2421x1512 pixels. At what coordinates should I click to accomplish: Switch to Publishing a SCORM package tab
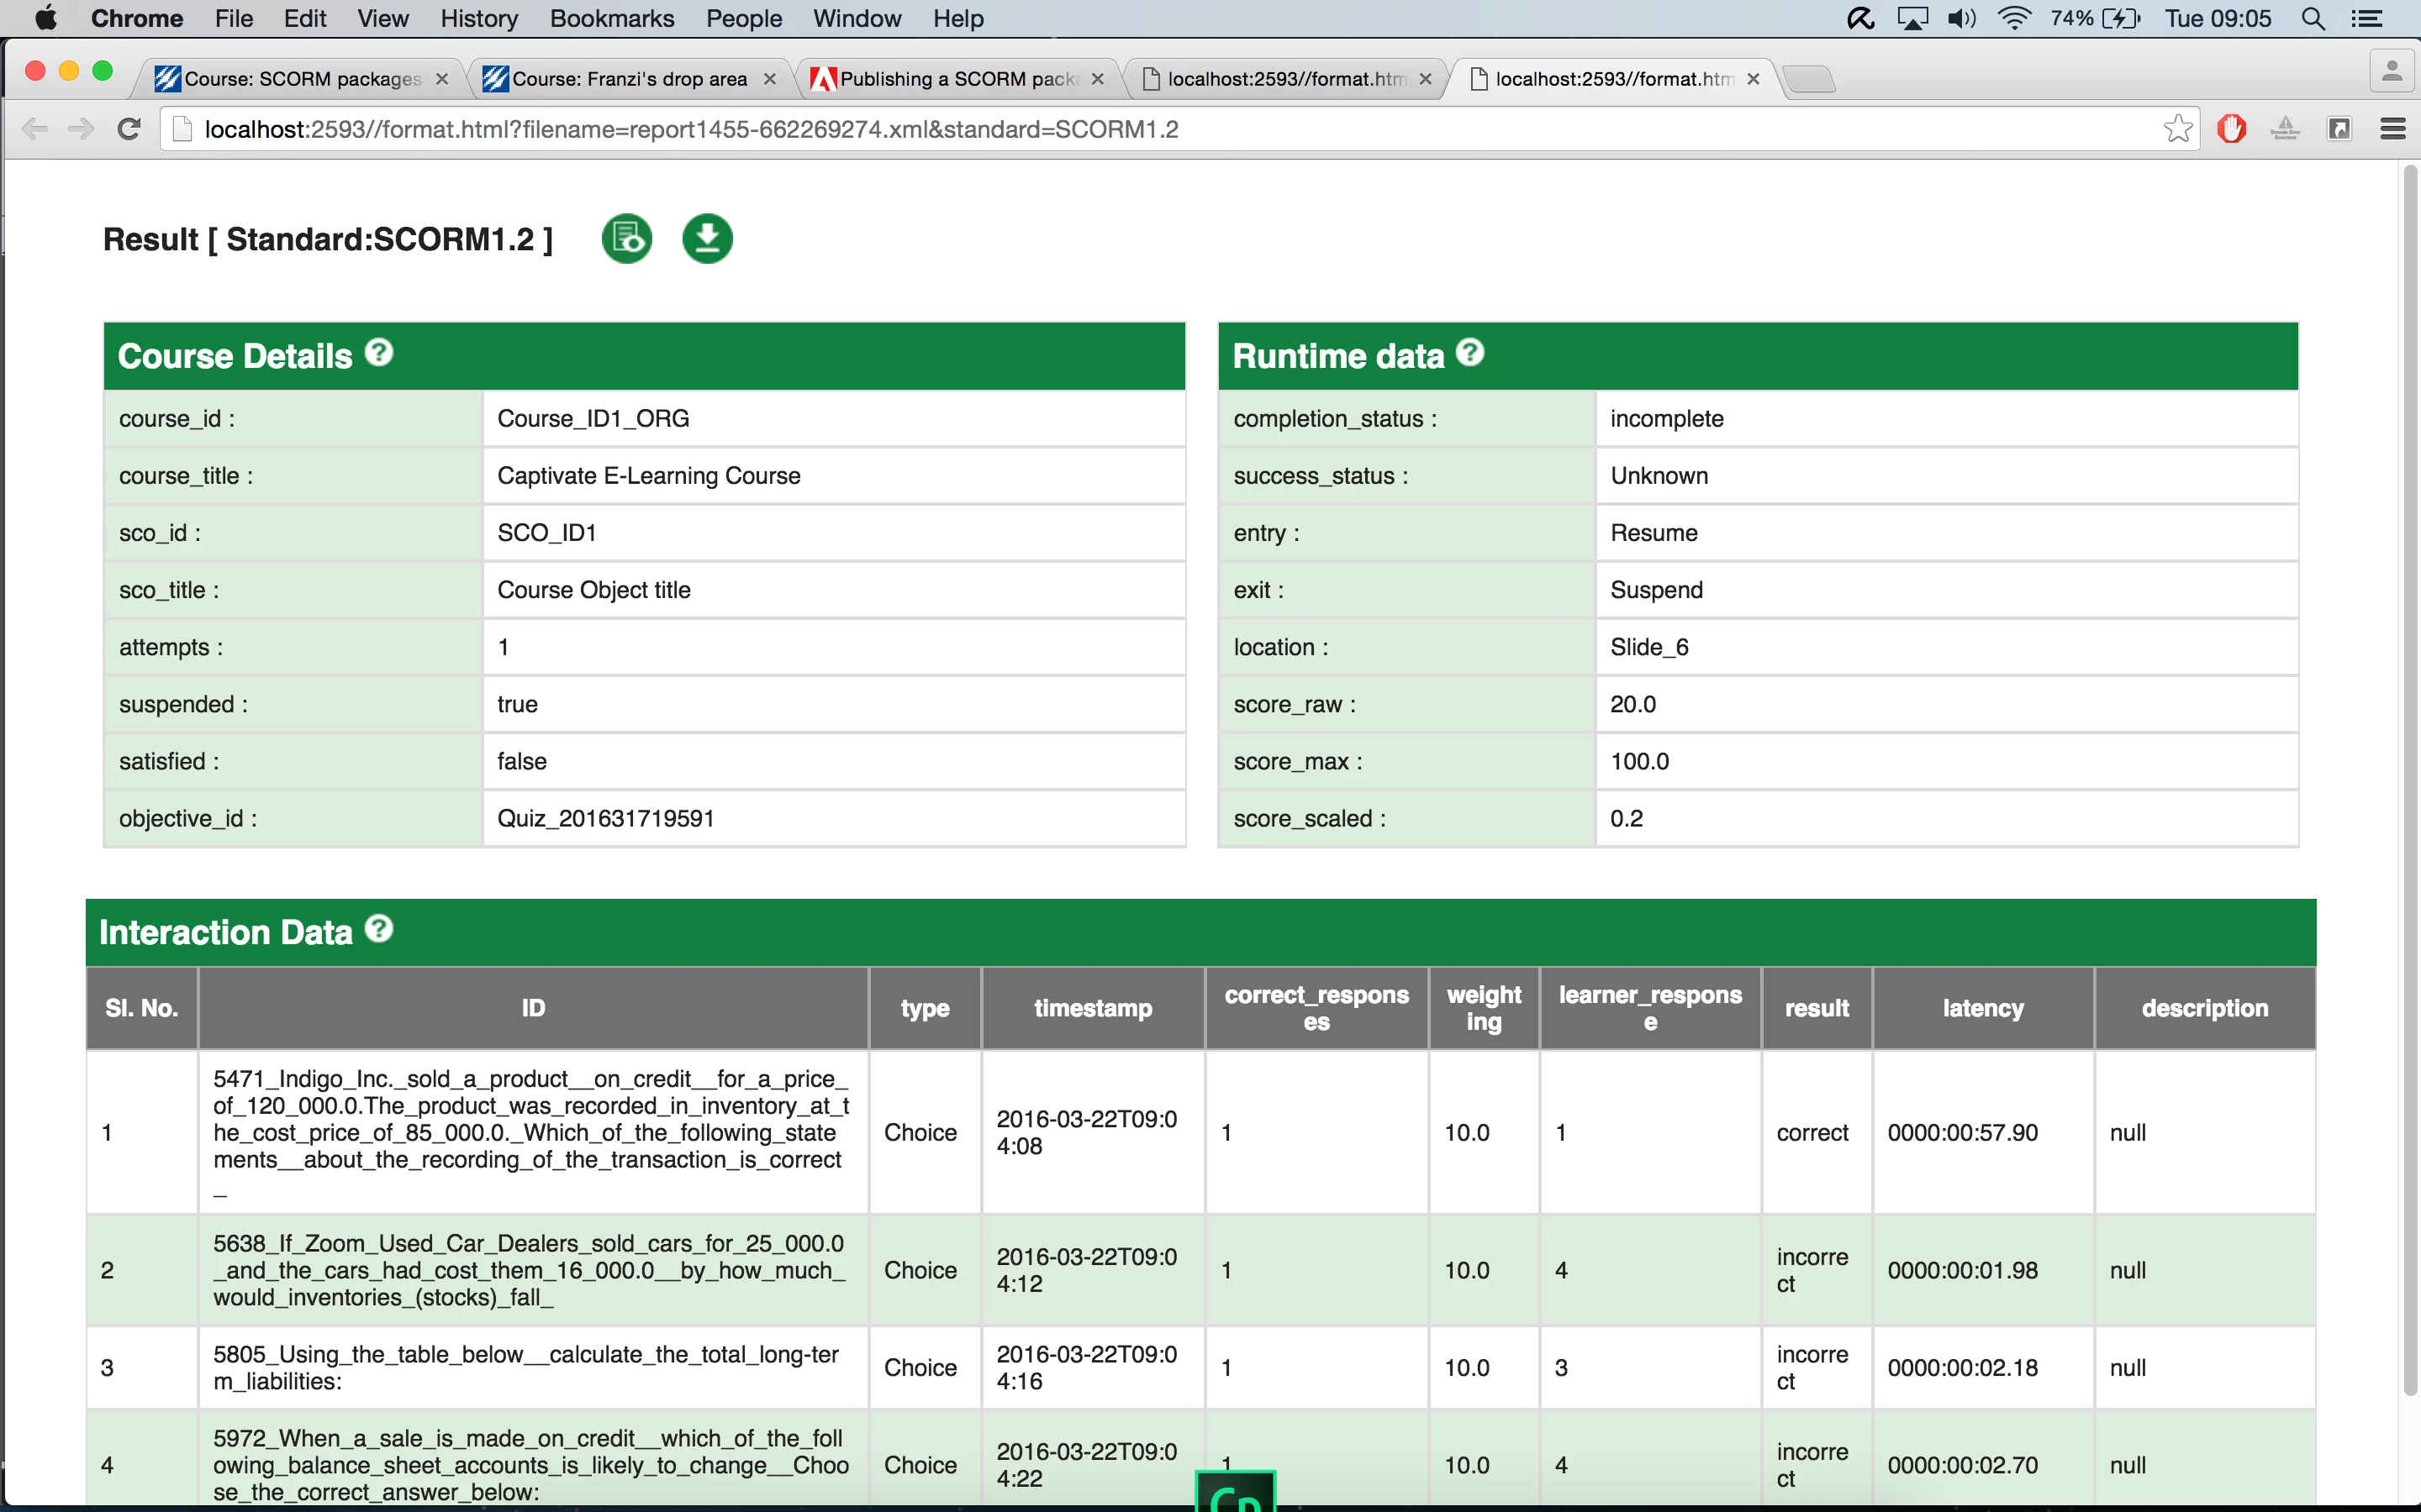(x=957, y=79)
